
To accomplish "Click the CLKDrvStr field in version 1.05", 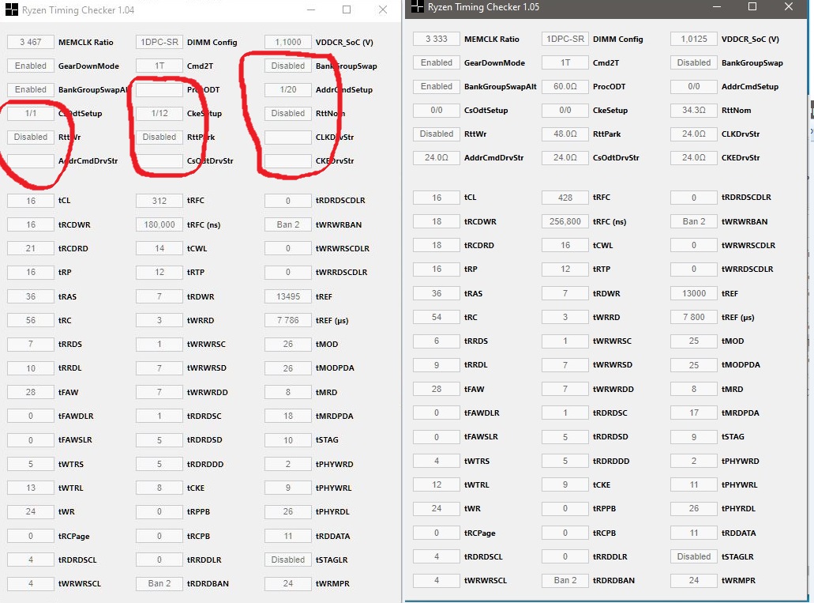I will click(x=694, y=134).
